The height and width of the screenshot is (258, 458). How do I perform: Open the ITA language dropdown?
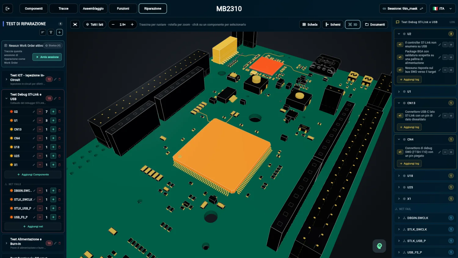pyautogui.click(x=442, y=9)
